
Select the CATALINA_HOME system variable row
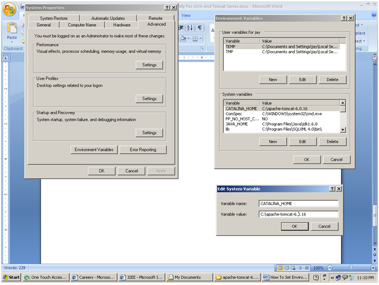[282, 108]
